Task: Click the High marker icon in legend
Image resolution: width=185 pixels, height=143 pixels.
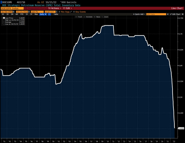Action: click(x=4, y=20)
